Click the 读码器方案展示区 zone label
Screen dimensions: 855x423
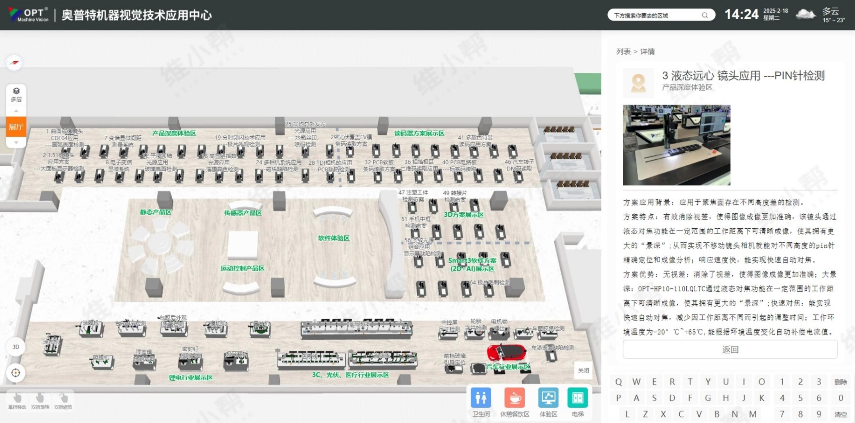419,133
